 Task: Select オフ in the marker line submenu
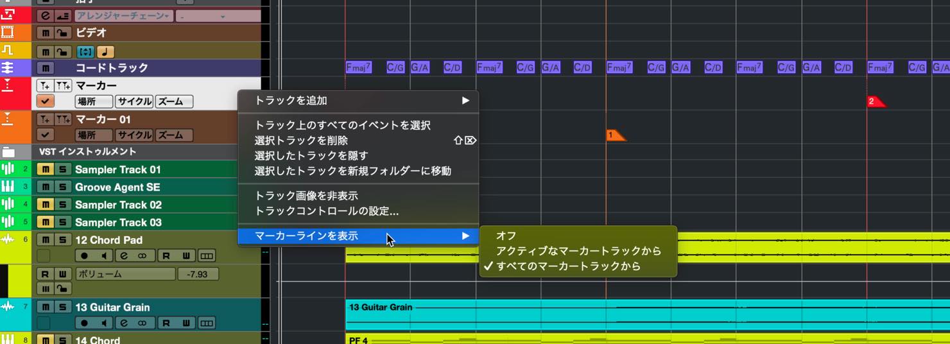[578, 236]
